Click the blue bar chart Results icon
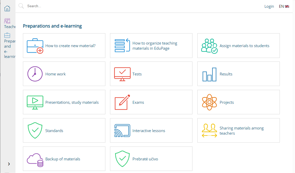Viewport: 295px width, 173px height. [209, 74]
